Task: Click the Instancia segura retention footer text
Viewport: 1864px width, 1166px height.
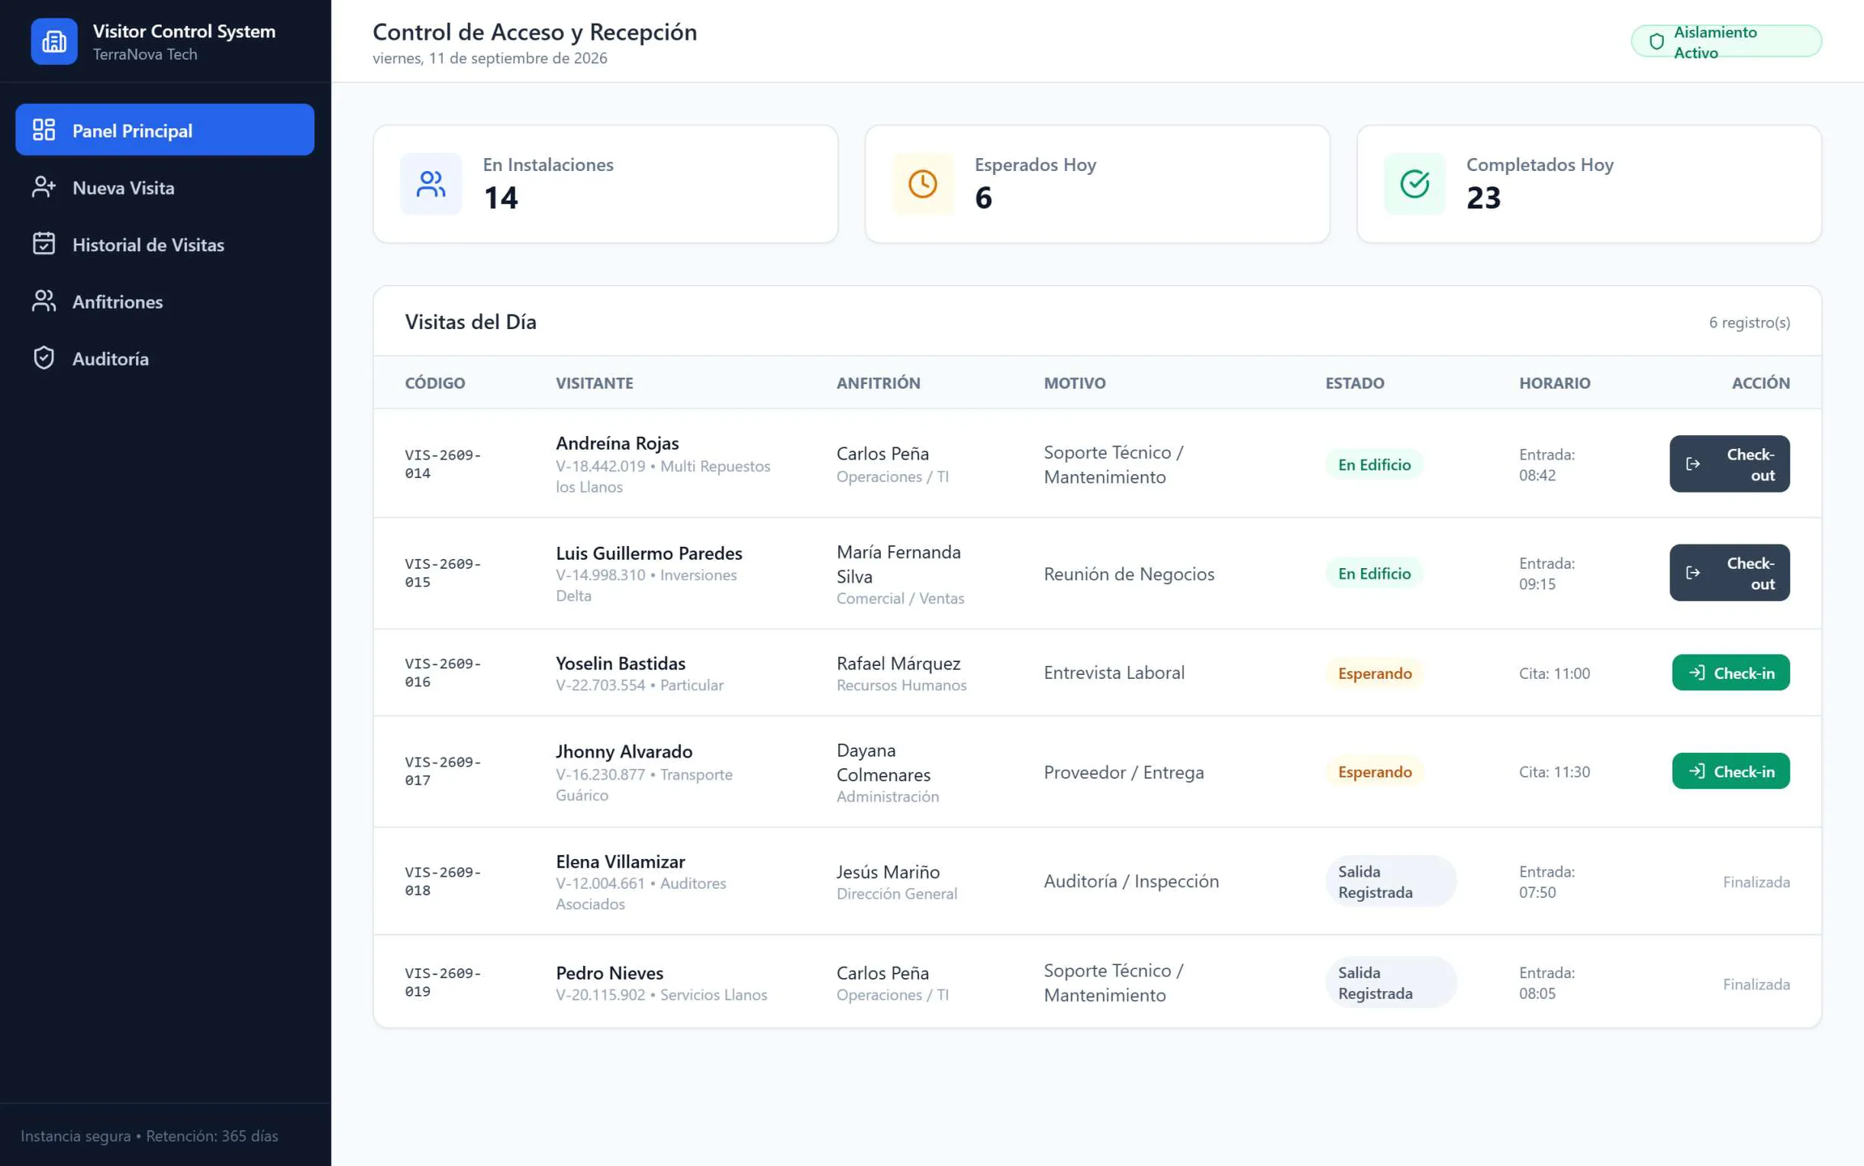Action: coord(150,1135)
